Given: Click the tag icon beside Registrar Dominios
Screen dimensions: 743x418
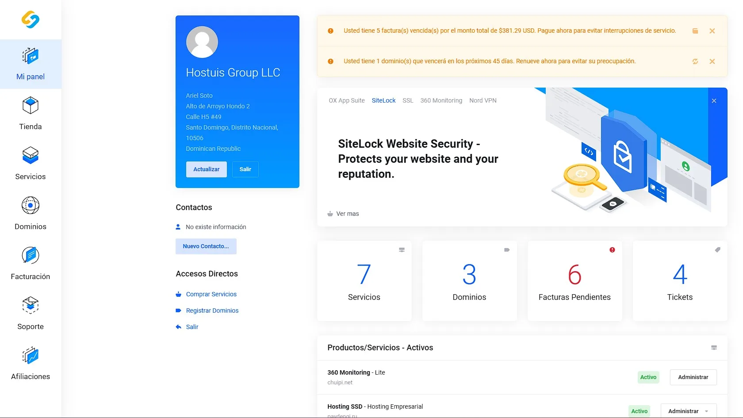Looking at the screenshot, I should pyautogui.click(x=178, y=311).
